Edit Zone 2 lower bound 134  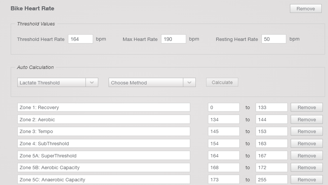point(223,119)
